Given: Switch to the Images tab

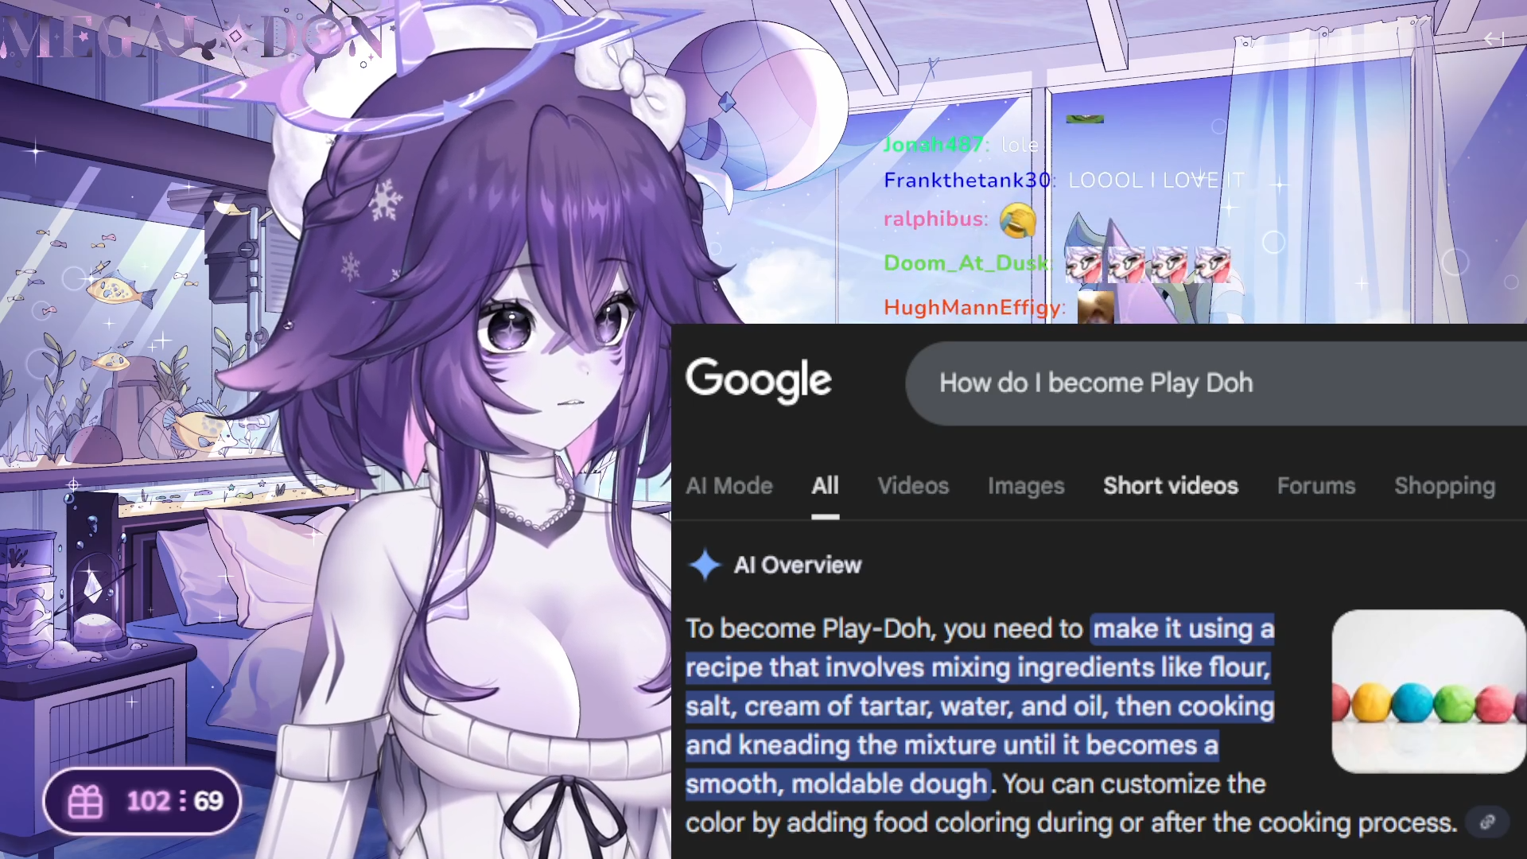Looking at the screenshot, I should pyautogui.click(x=1026, y=486).
